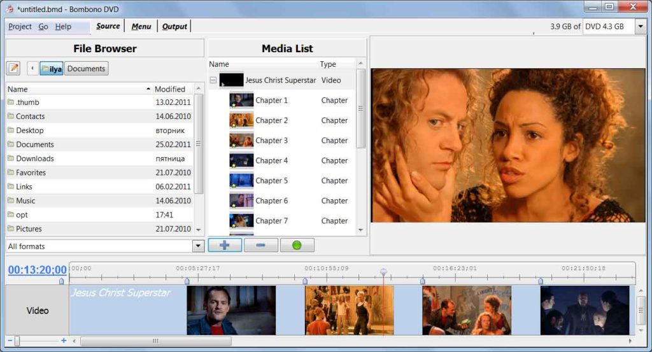Open the Help menu
This screenshot has width=652, height=352.
63,27
